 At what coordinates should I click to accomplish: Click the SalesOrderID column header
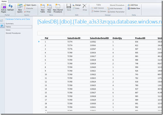(x=74, y=38)
